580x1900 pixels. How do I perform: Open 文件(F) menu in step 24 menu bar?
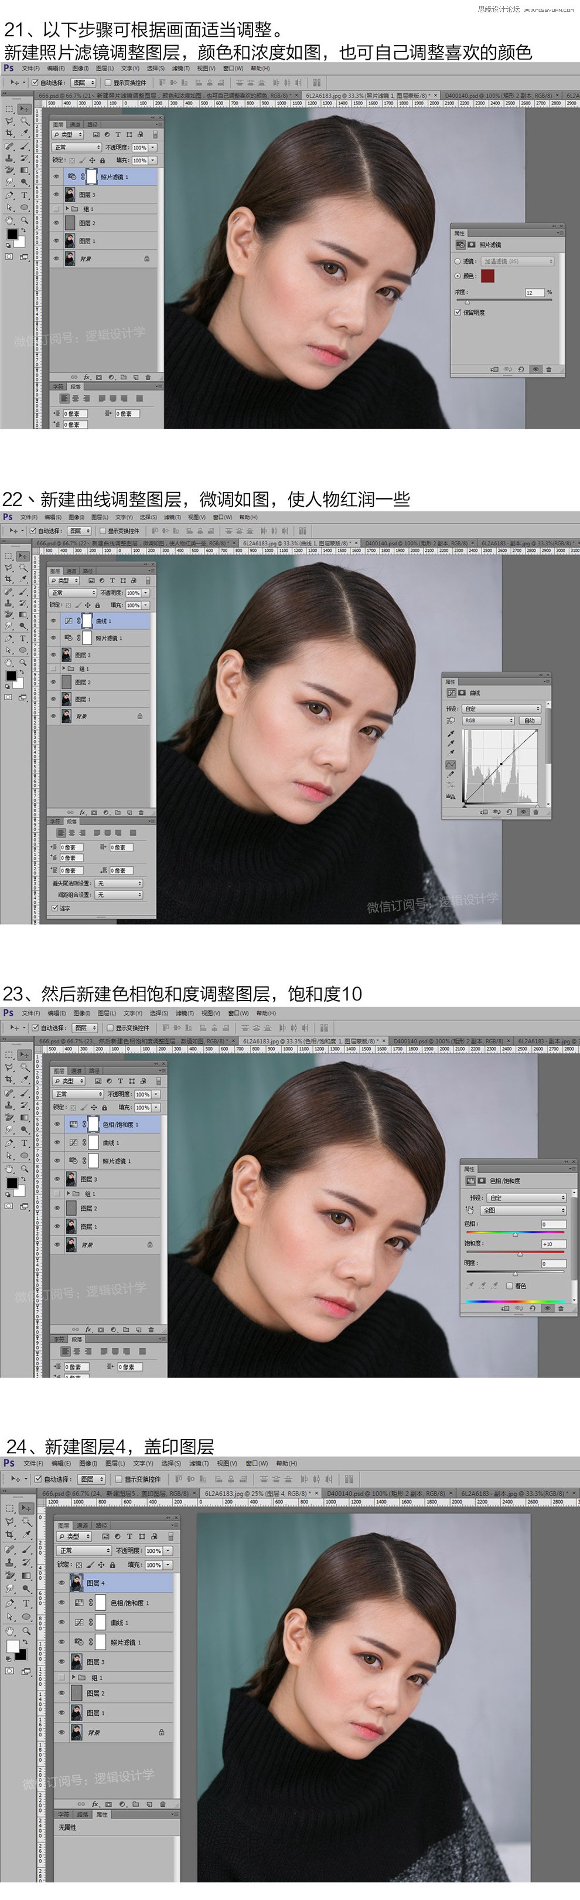(32, 1463)
